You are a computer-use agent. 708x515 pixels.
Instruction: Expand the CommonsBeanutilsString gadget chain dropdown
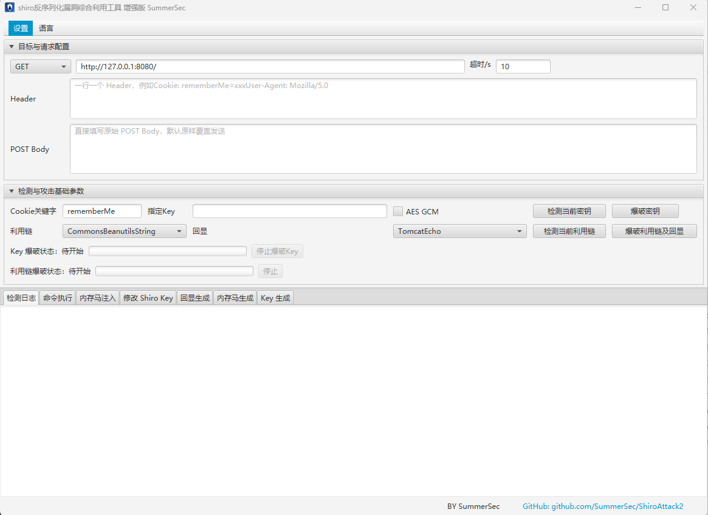[x=124, y=231]
